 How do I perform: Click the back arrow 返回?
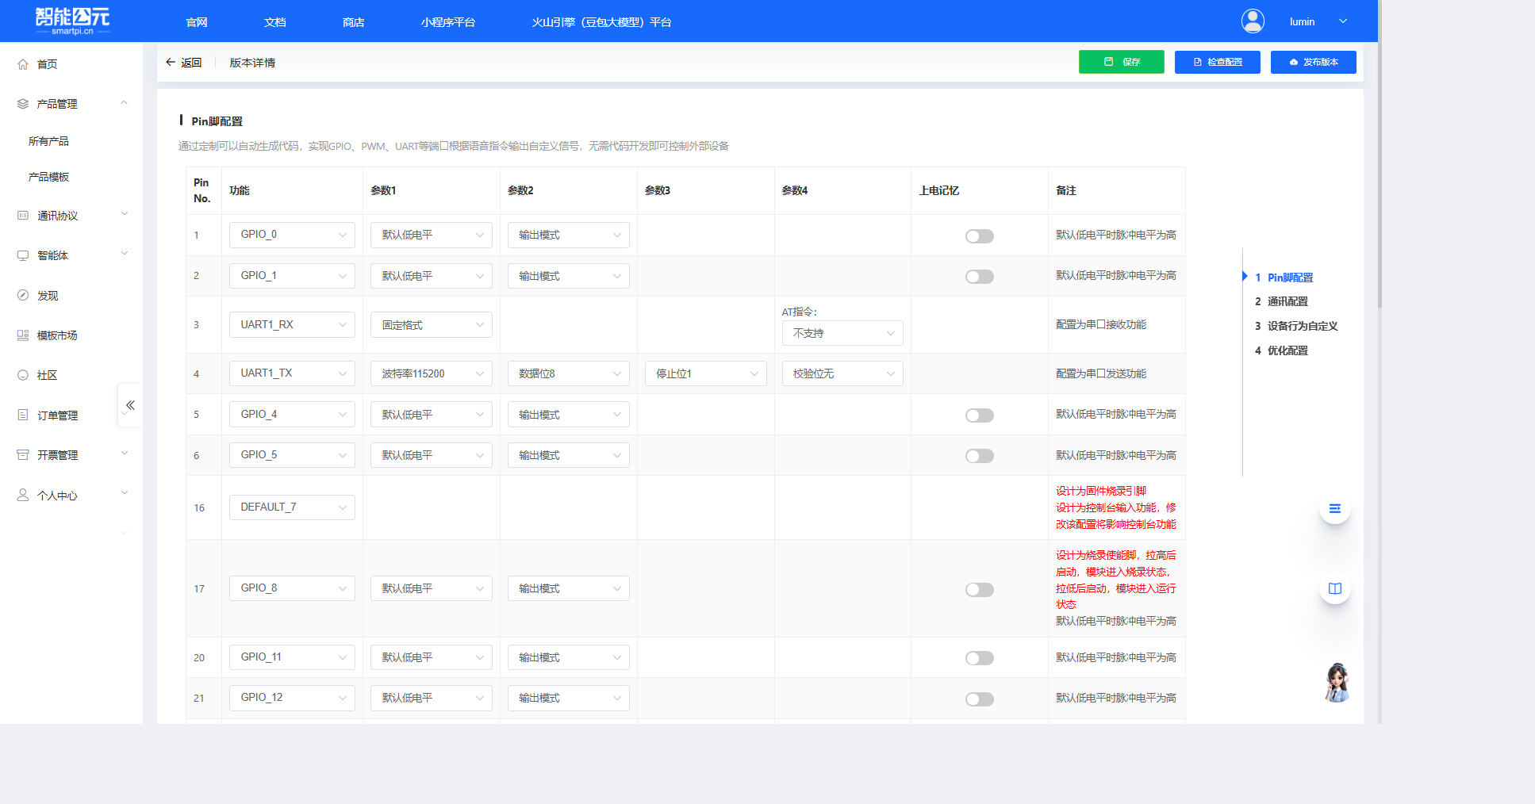point(183,63)
